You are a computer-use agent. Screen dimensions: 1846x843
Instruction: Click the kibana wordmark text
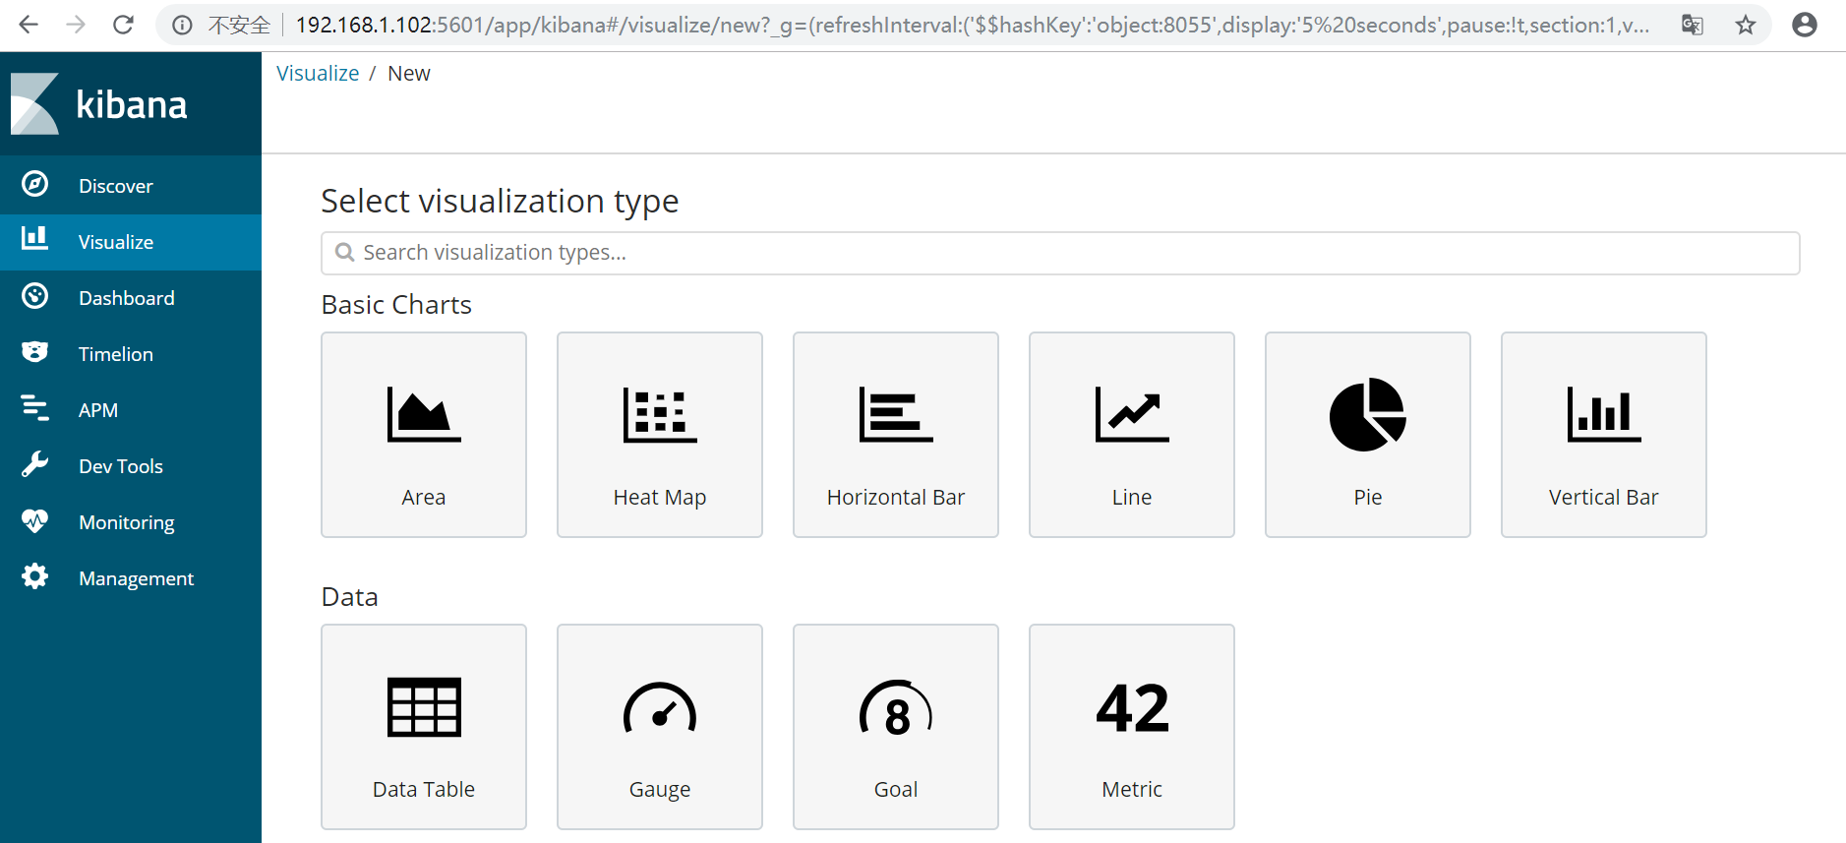click(132, 104)
